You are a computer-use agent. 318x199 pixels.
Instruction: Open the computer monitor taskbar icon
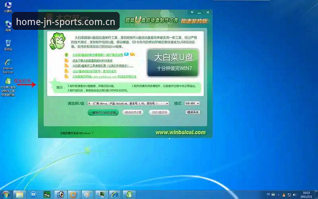point(101,194)
